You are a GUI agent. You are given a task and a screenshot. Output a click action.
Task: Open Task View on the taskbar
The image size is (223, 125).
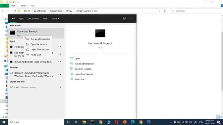(x=76, y=122)
